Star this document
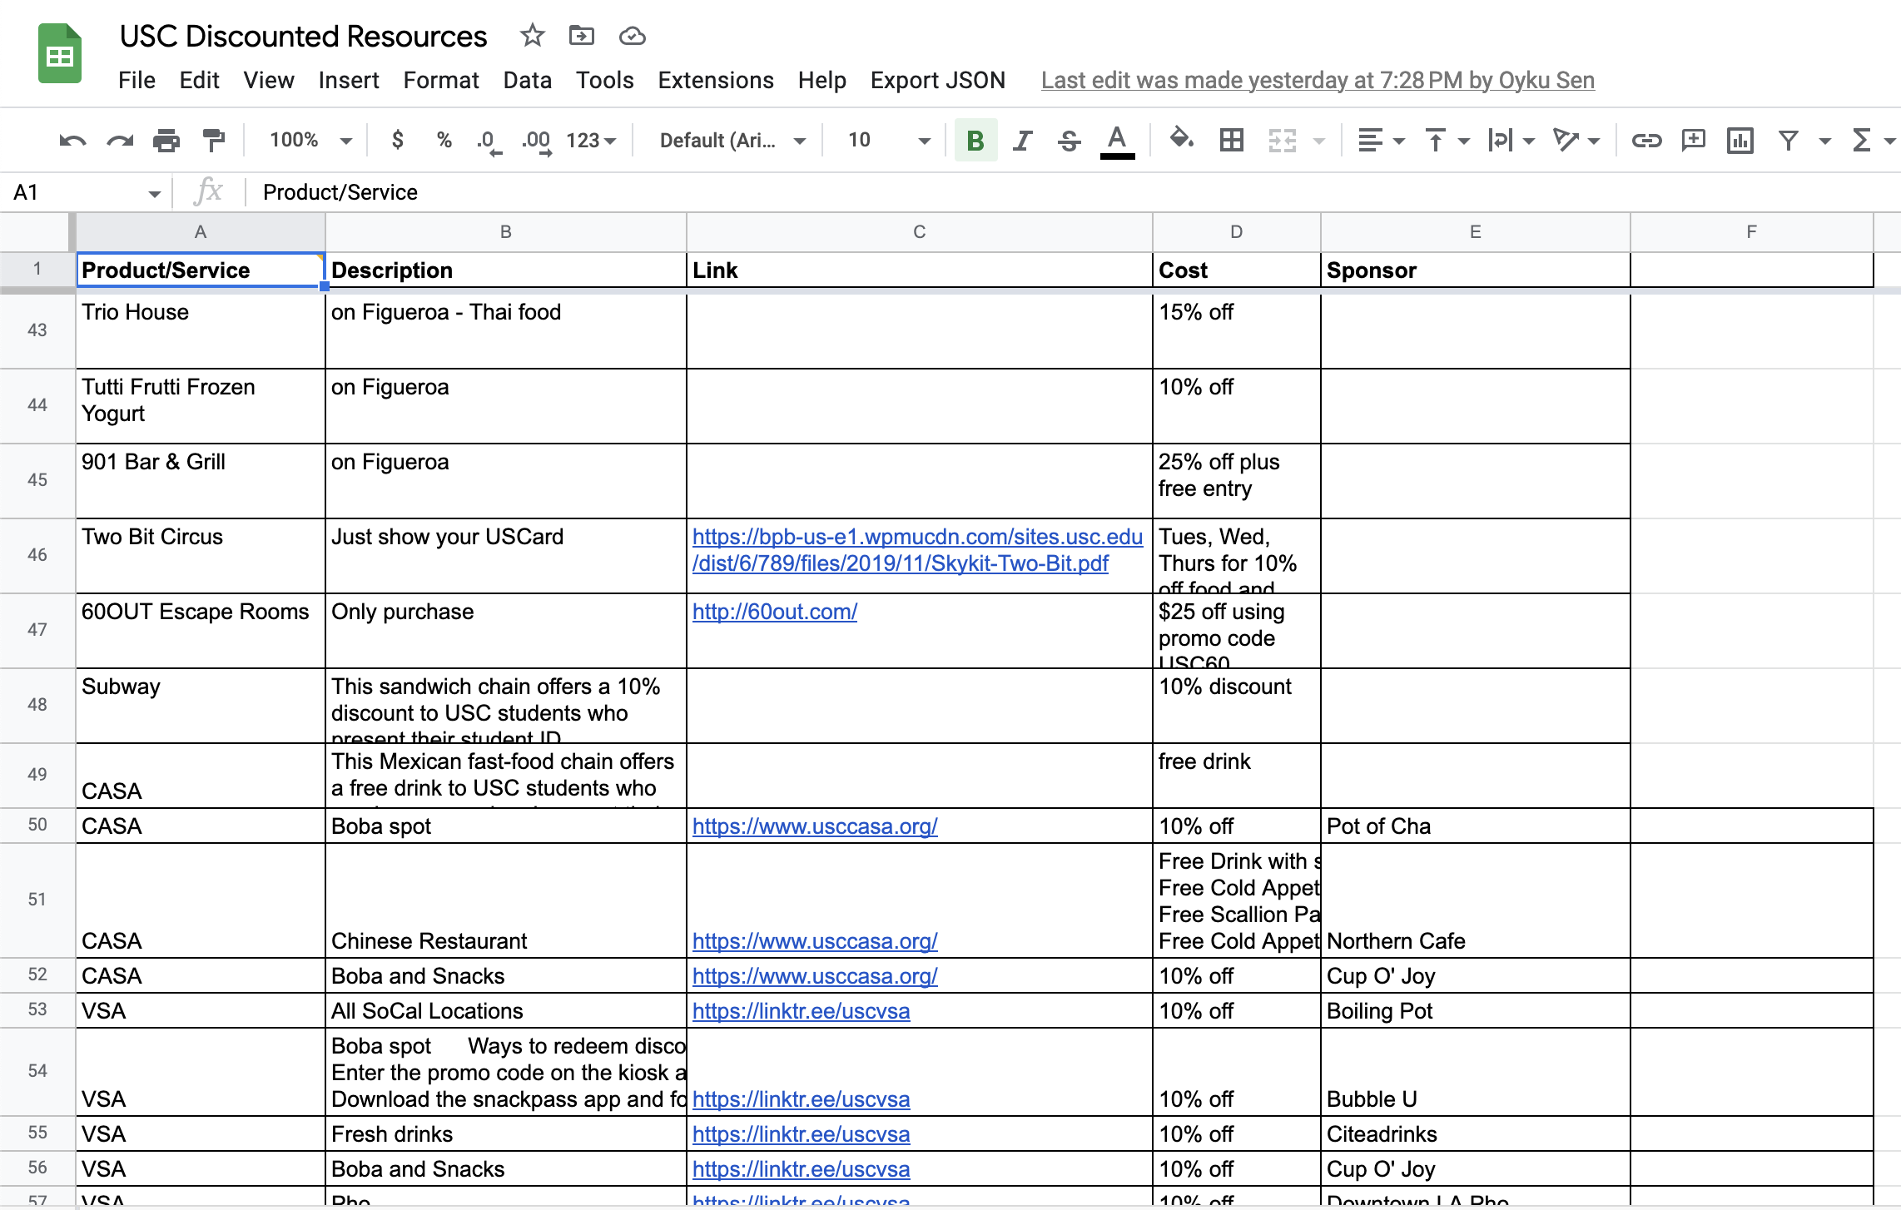This screenshot has height=1210, width=1901. 532,36
